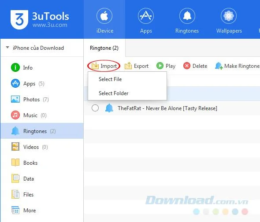
Task: Open Videos (0) in sidebar
Action: (x=42, y=147)
